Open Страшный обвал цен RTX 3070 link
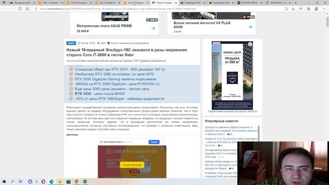Image resolution: width=329 pixels, height=185 pixels. point(120,69)
